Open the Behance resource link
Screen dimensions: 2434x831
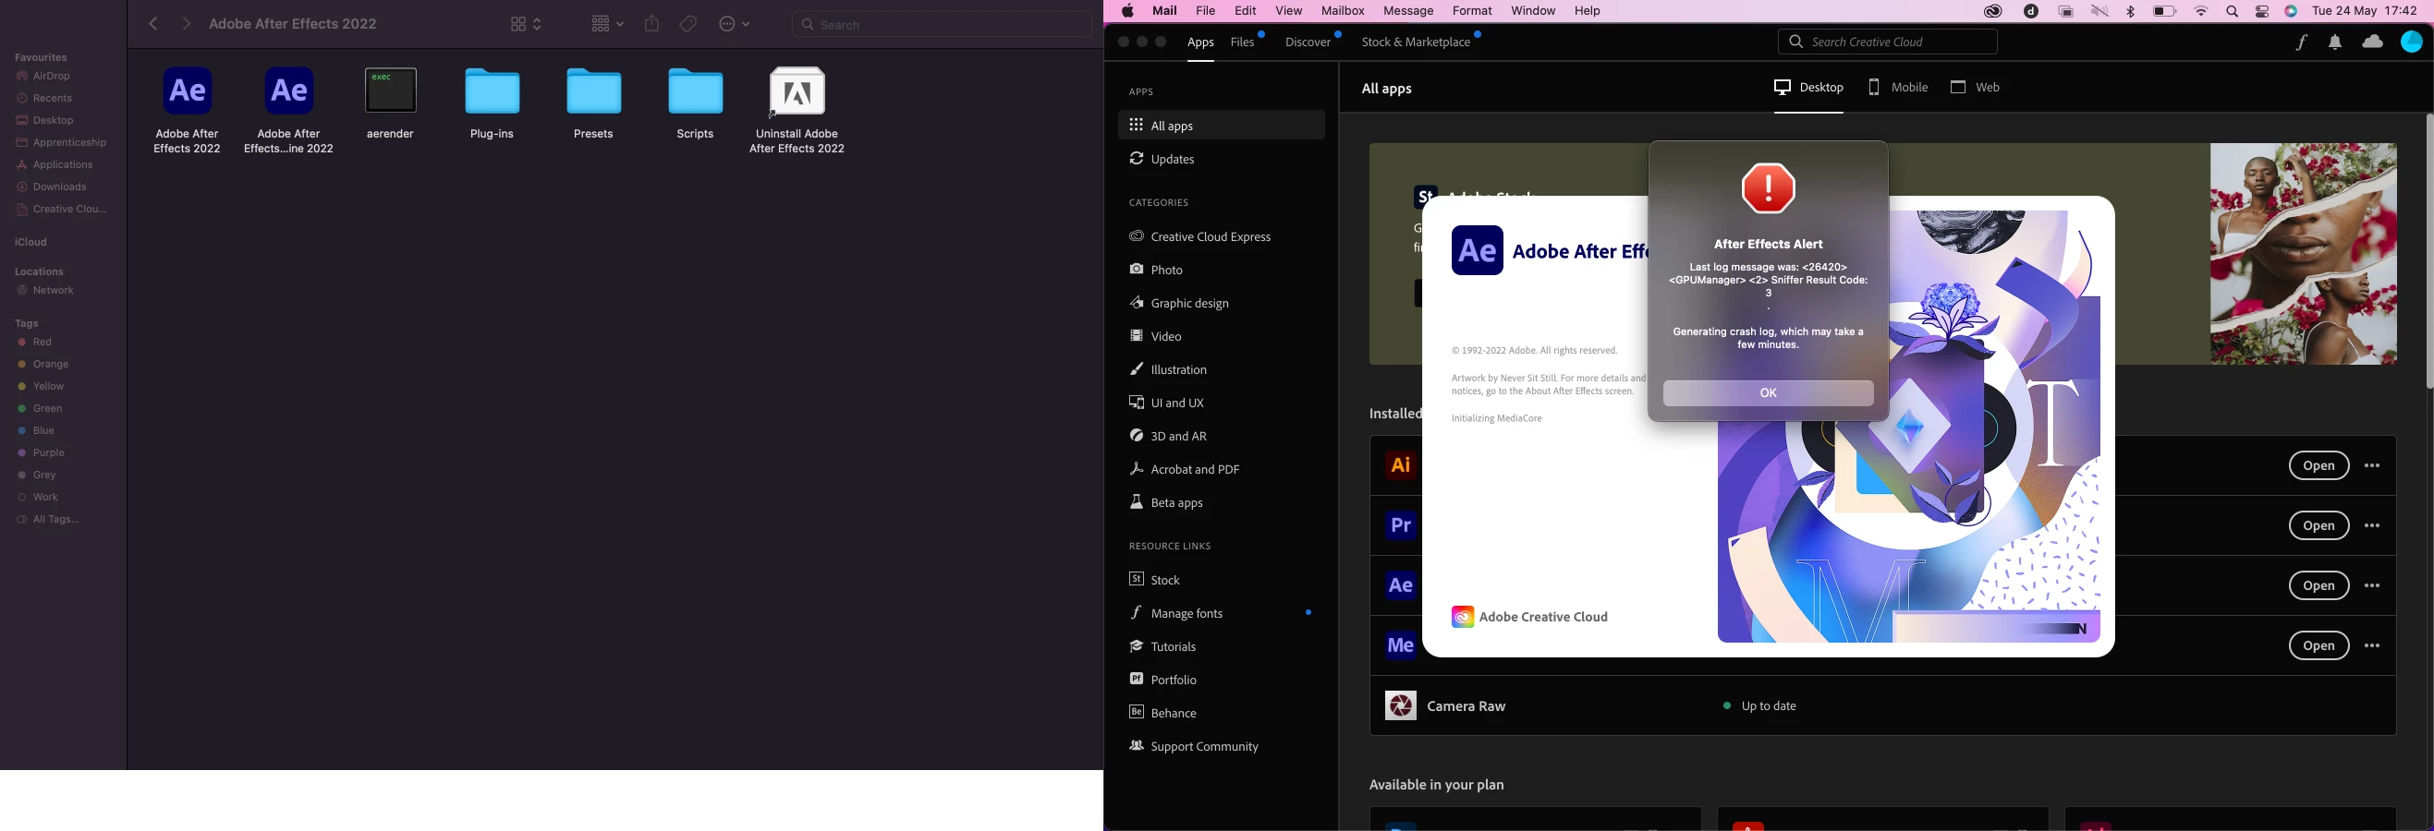pos(1163,713)
